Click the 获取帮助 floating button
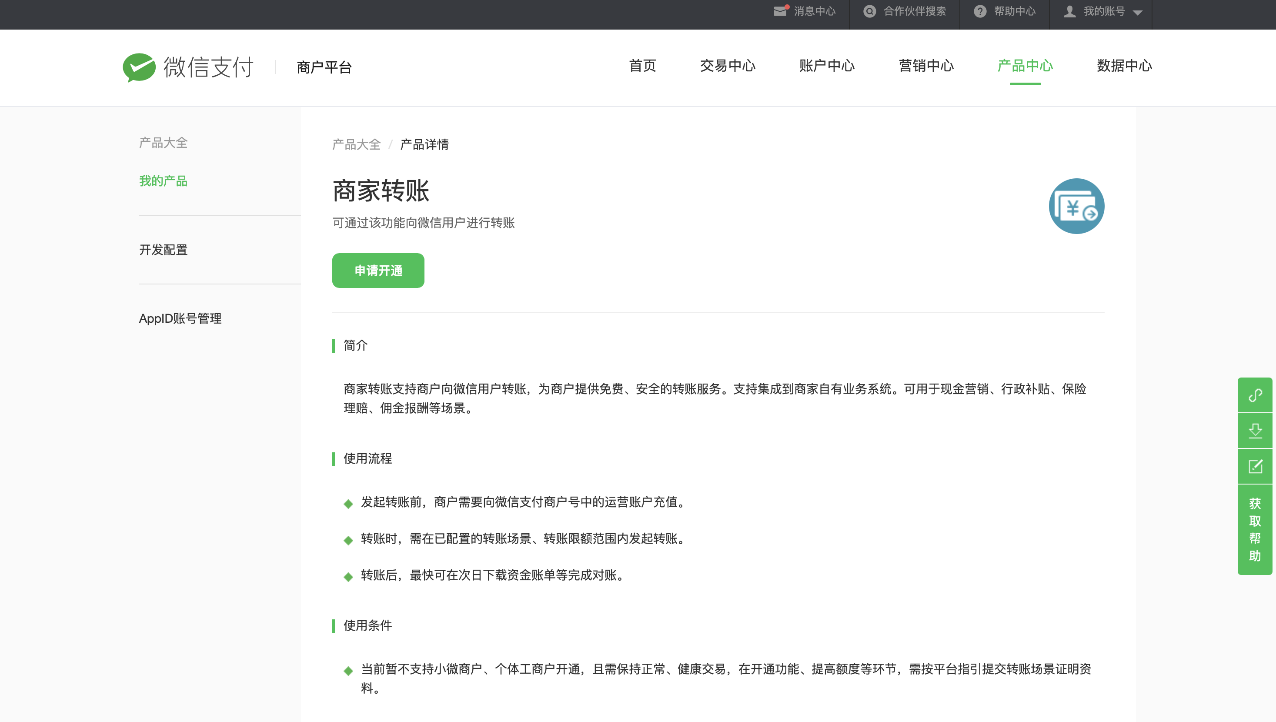Screen dimensions: 1276x722 click(1255, 529)
